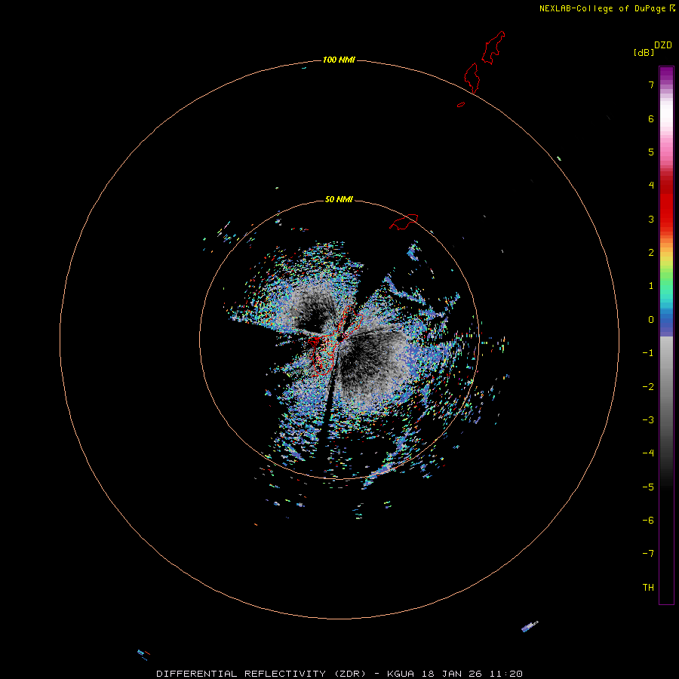Click the 50 NMI range ring label
The image size is (679, 679).
point(339,199)
